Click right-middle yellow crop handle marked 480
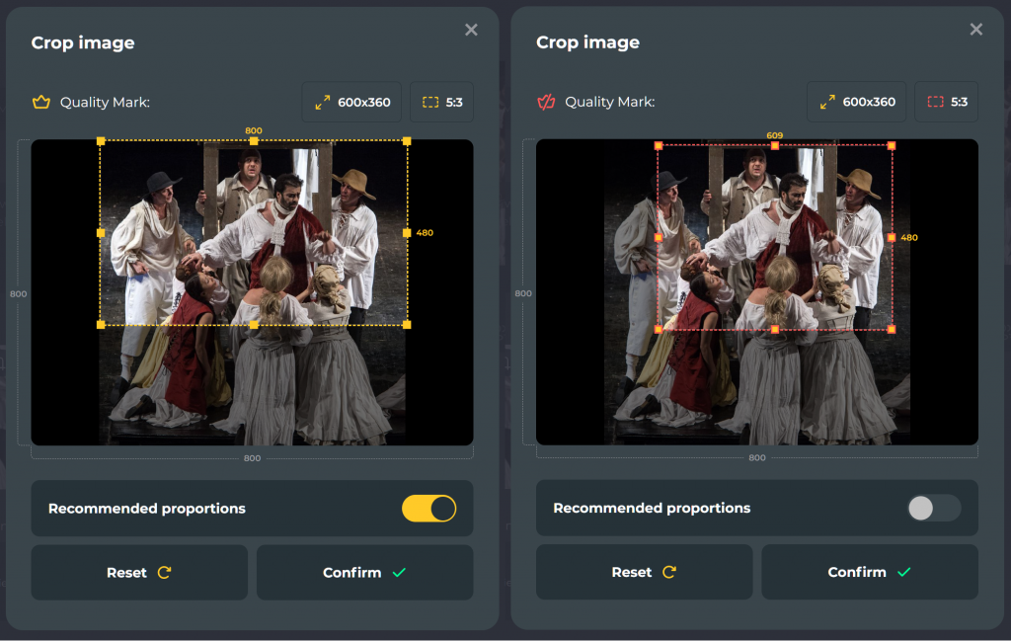 tap(407, 233)
